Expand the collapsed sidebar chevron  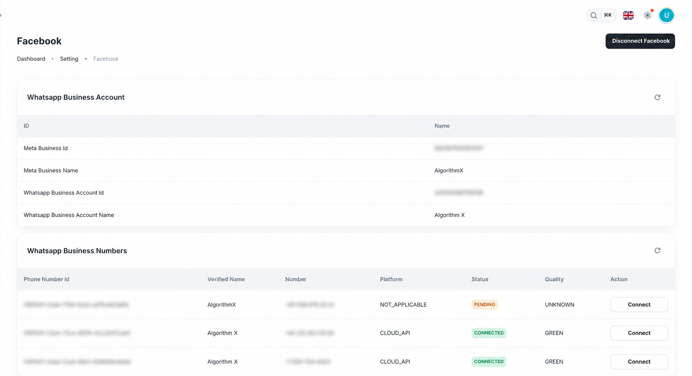coord(1,15)
